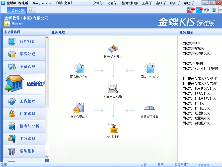The width and height of the screenshot is (222, 167).
Task: Open 月工作量输入 calendar clock icon
Action: [x=79, y=108]
